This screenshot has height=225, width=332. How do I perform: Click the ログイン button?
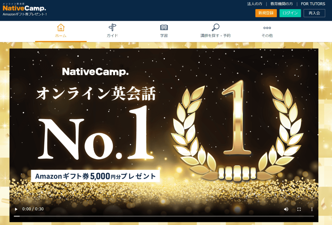(x=290, y=13)
